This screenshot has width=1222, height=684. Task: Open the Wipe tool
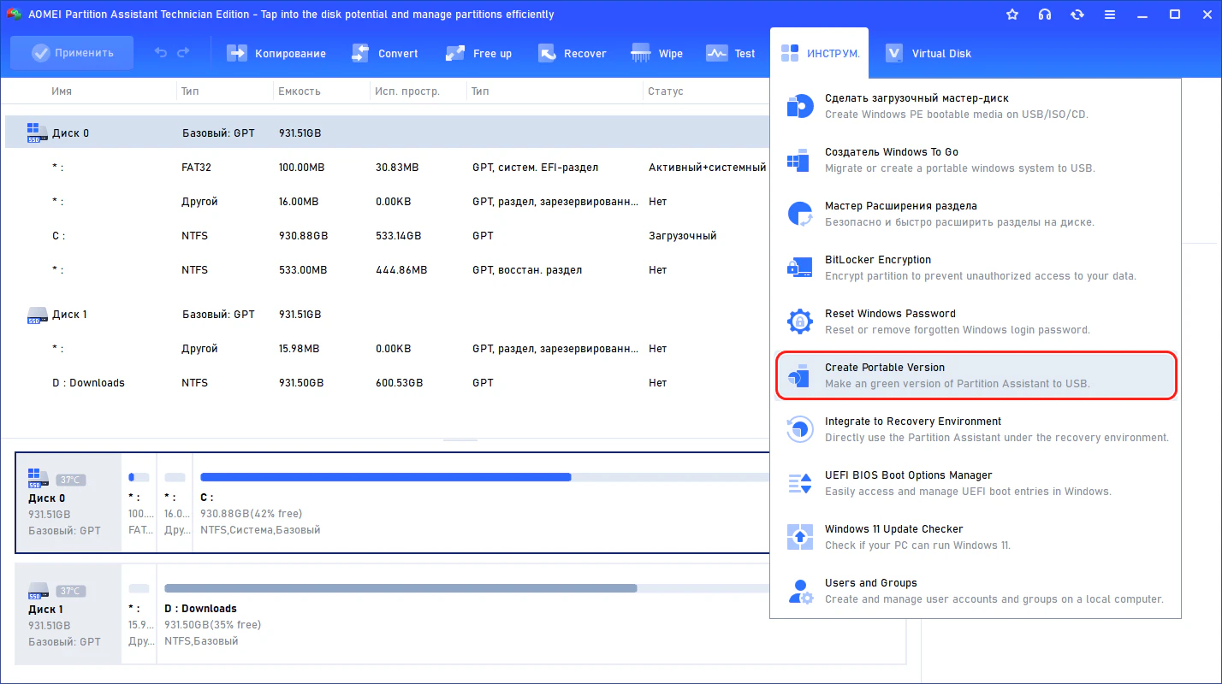(x=657, y=53)
